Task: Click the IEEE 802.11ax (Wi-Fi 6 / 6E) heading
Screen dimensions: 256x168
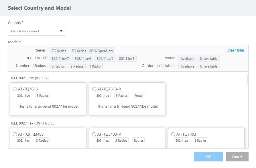Action: pyautogui.click(x=33, y=123)
